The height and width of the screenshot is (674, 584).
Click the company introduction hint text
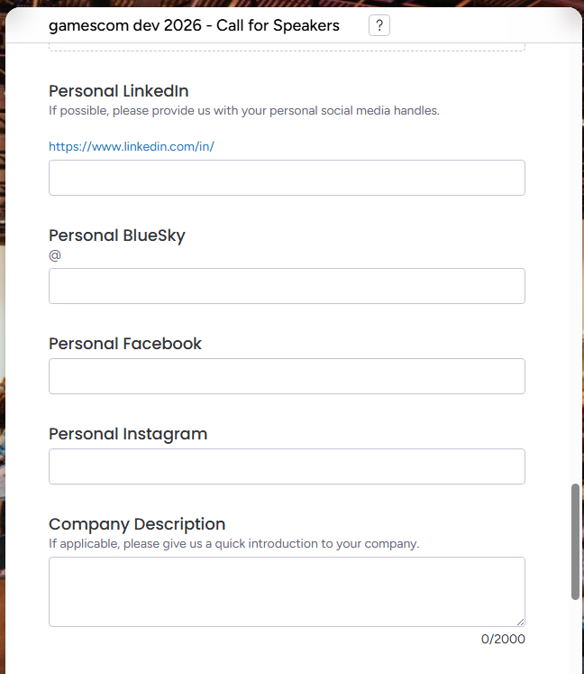pyautogui.click(x=233, y=544)
